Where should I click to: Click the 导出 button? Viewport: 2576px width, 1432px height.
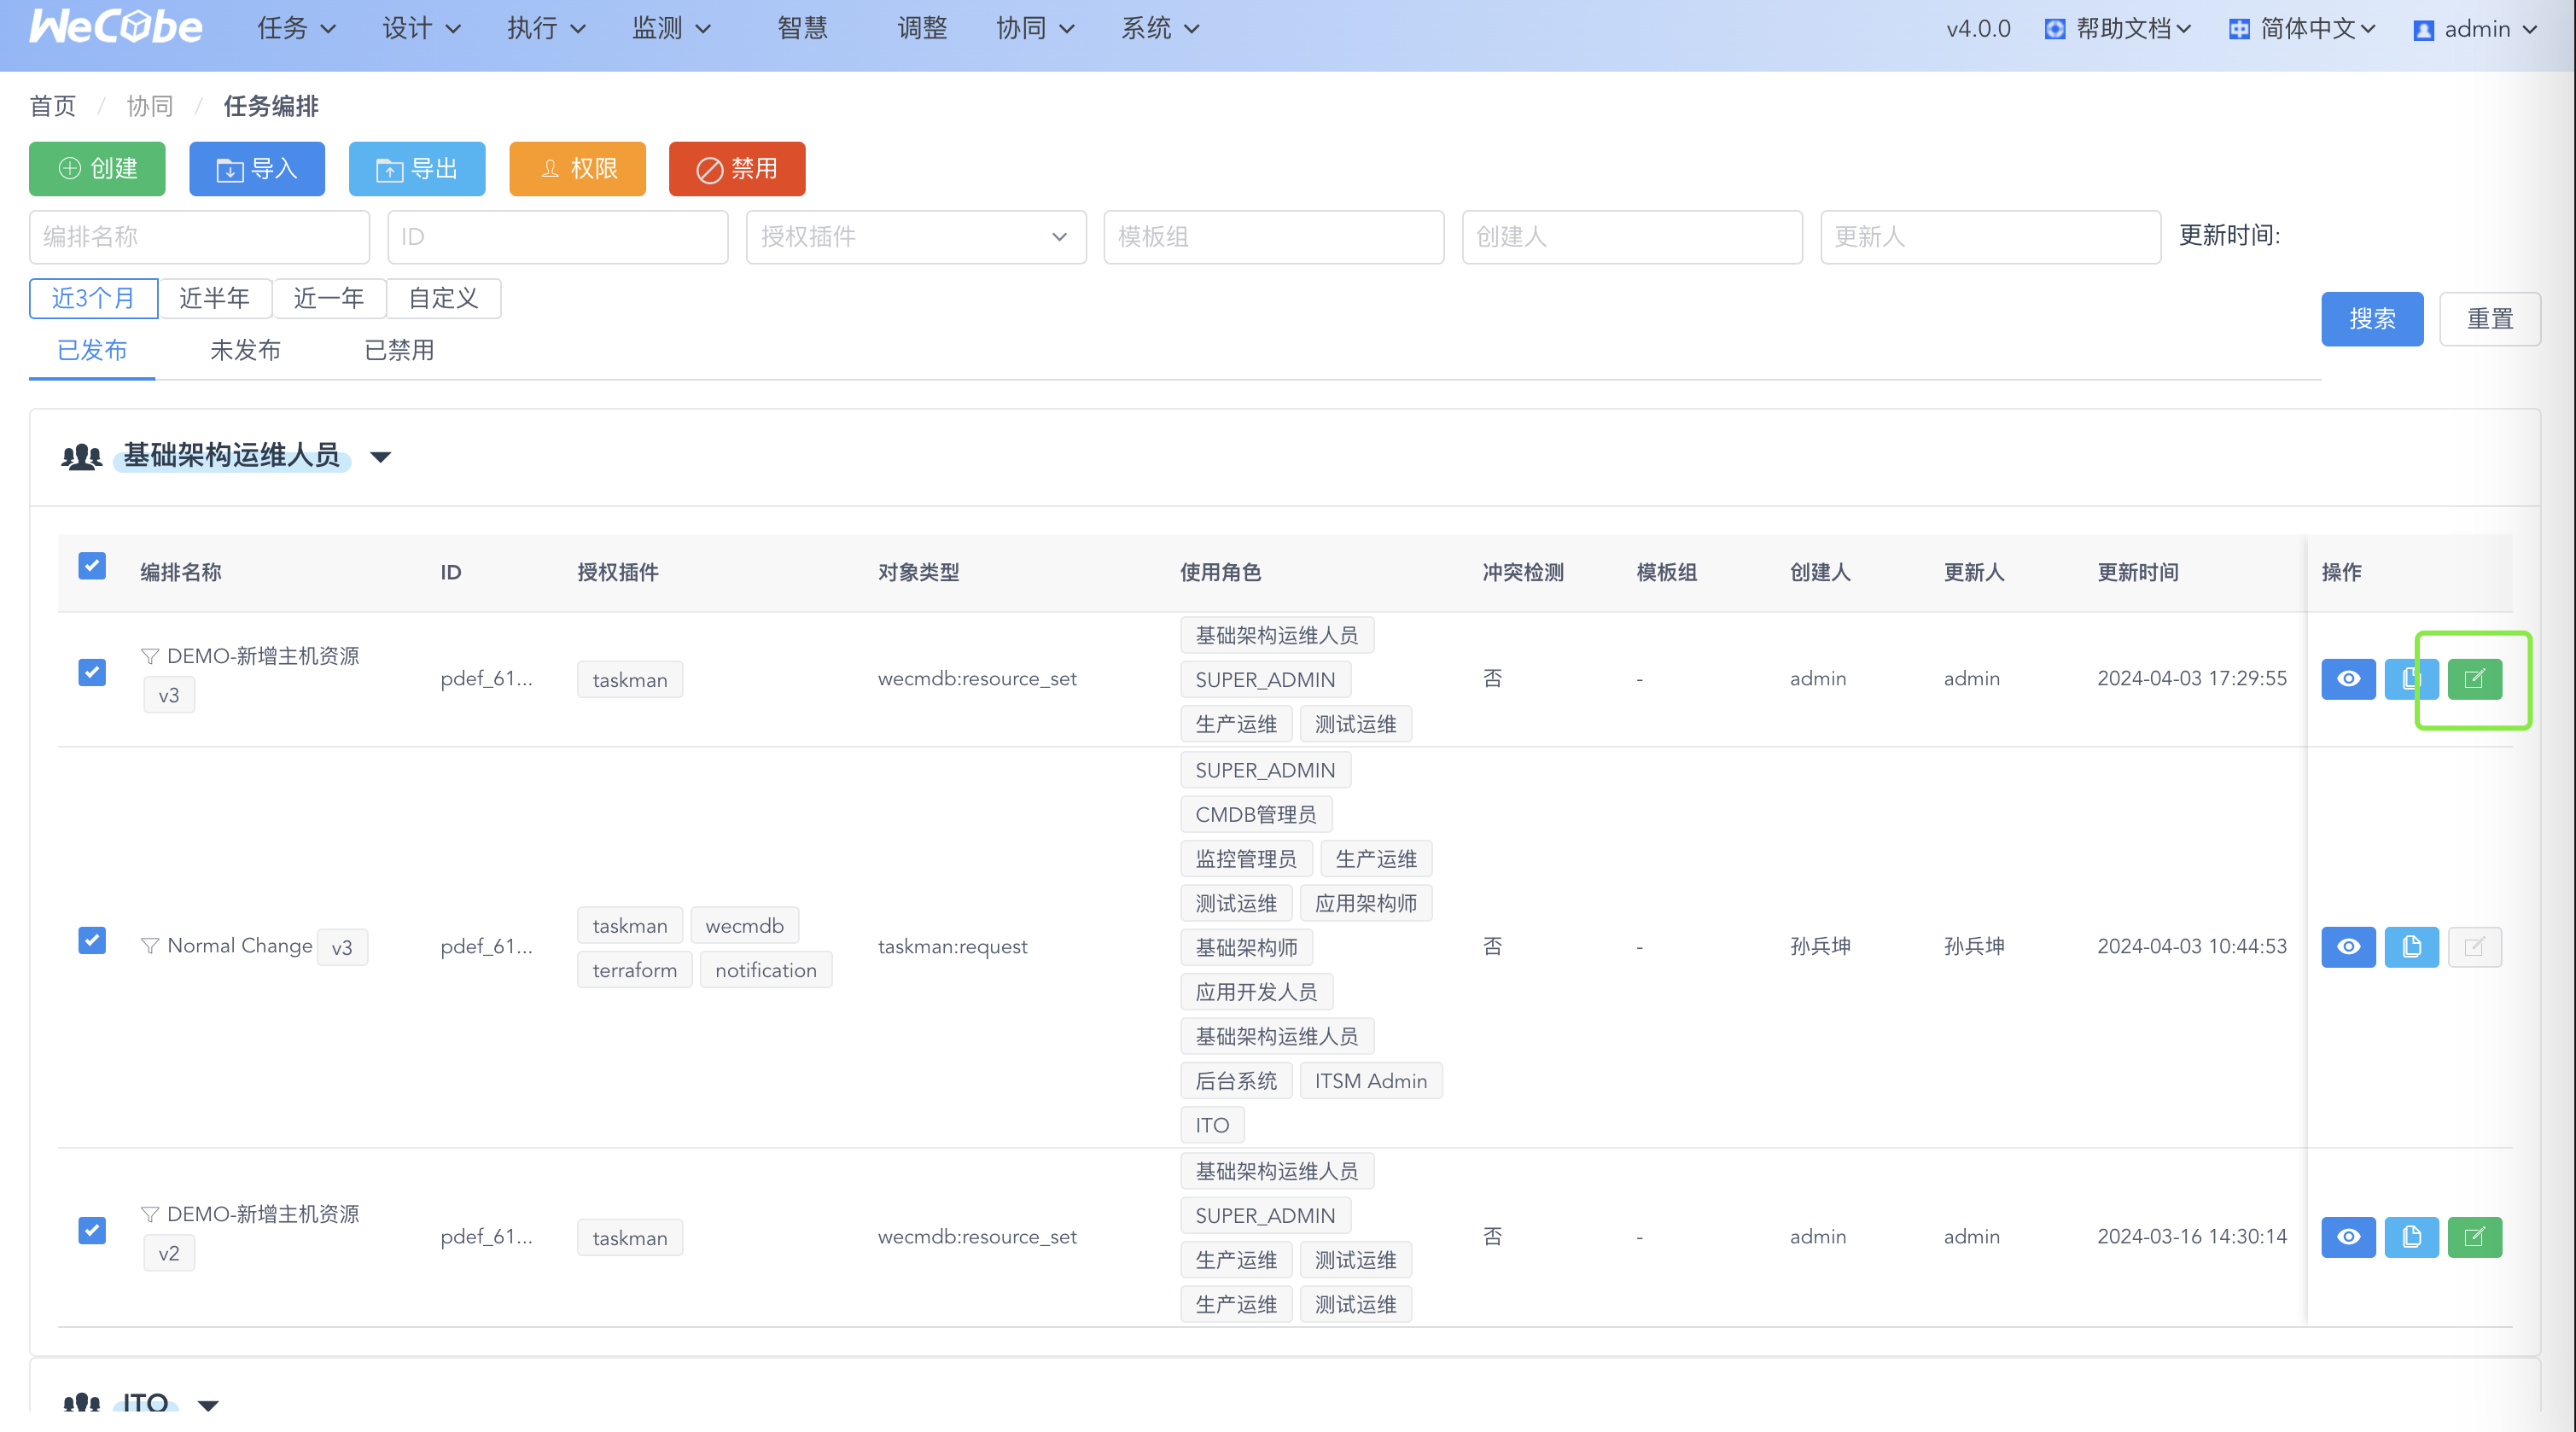click(x=417, y=169)
